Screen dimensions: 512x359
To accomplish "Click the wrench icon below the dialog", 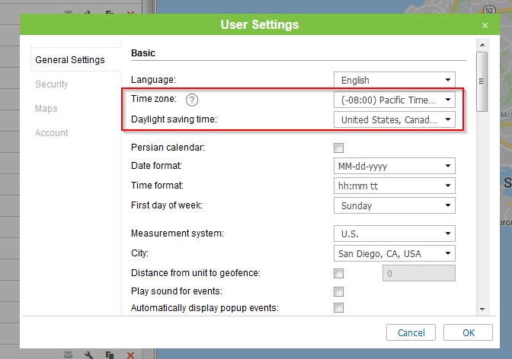I will point(89,354).
